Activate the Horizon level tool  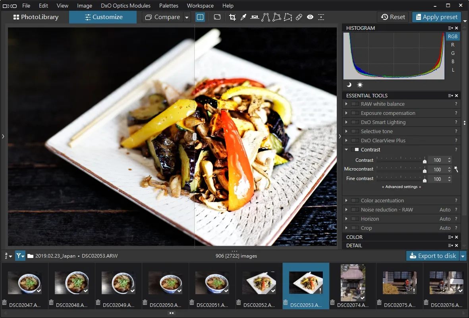coord(255,17)
